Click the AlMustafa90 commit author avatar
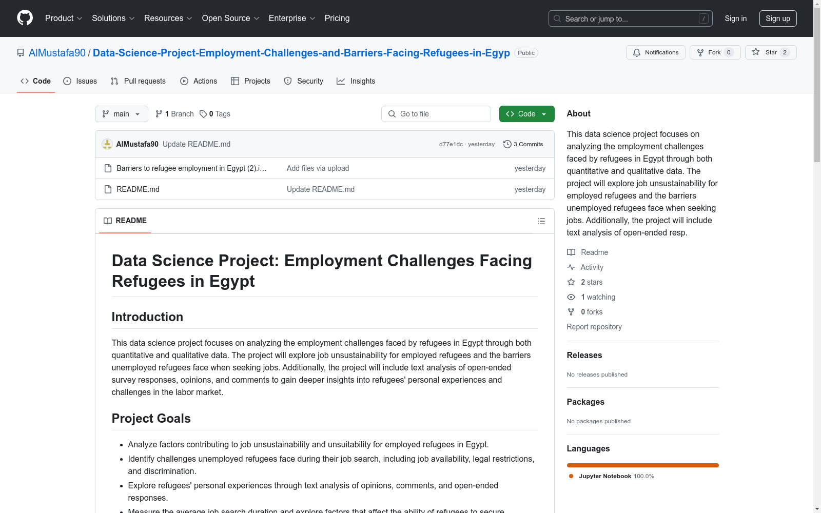Viewport: 821px width, 513px height. coord(107,144)
